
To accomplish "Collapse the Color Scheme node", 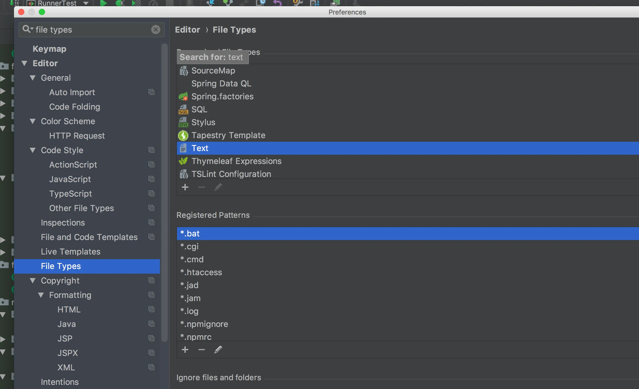I will pyautogui.click(x=33, y=121).
